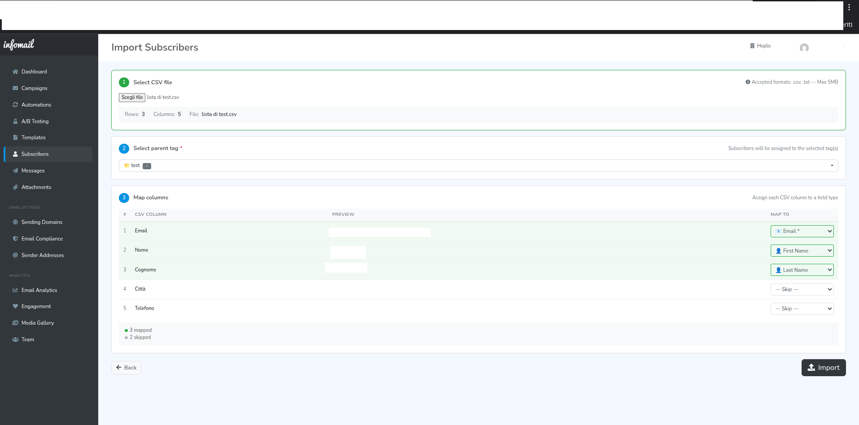Open Email Analytics
This screenshot has height=425, width=859.
pos(39,290)
